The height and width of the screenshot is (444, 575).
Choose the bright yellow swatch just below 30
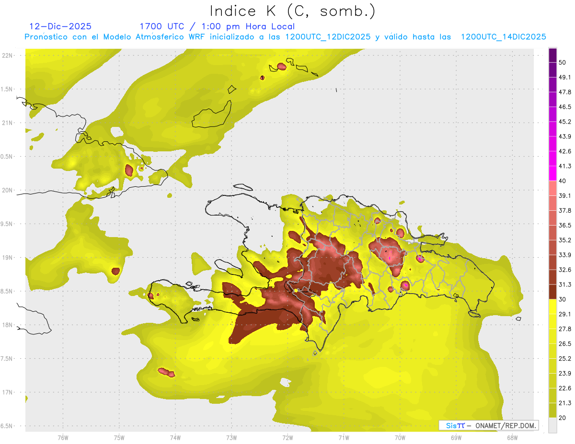(x=552, y=307)
